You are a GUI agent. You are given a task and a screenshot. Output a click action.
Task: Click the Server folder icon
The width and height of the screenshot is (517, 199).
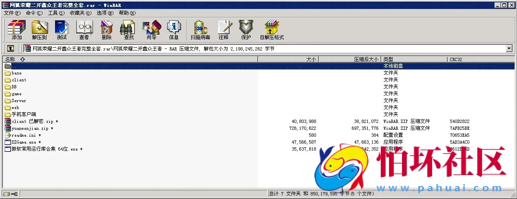pyautogui.click(x=8, y=101)
